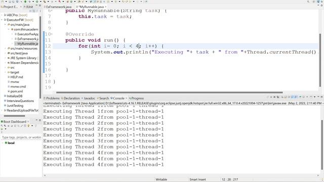Image resolution: width=324 pixels, height=182 pixels.
Task: Toggle code folding at line 10
Action: coord(52,34)
